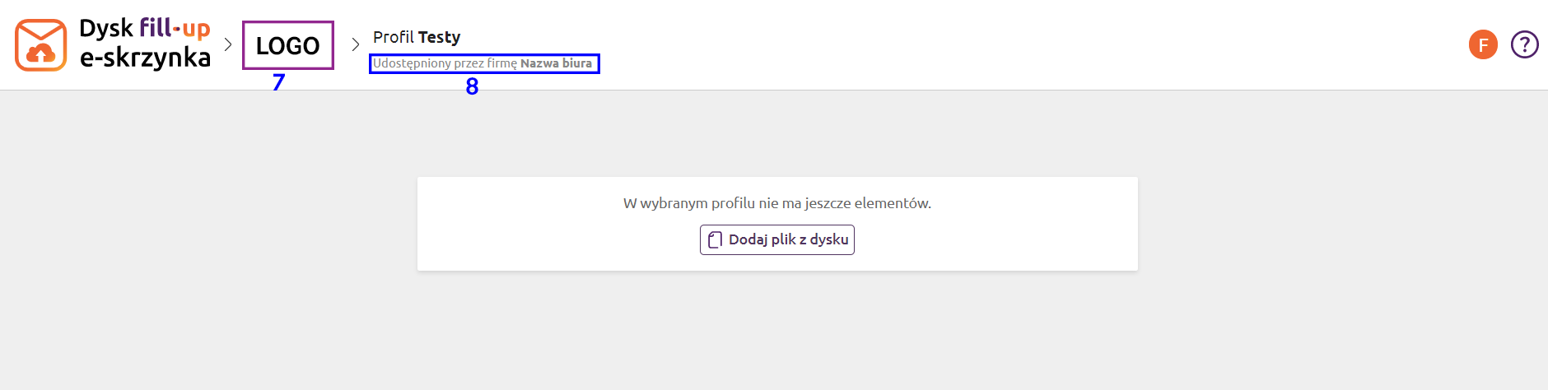Click the Dysk fill-up brand text
Screen dimensions: 1548x390
(145, 29)
